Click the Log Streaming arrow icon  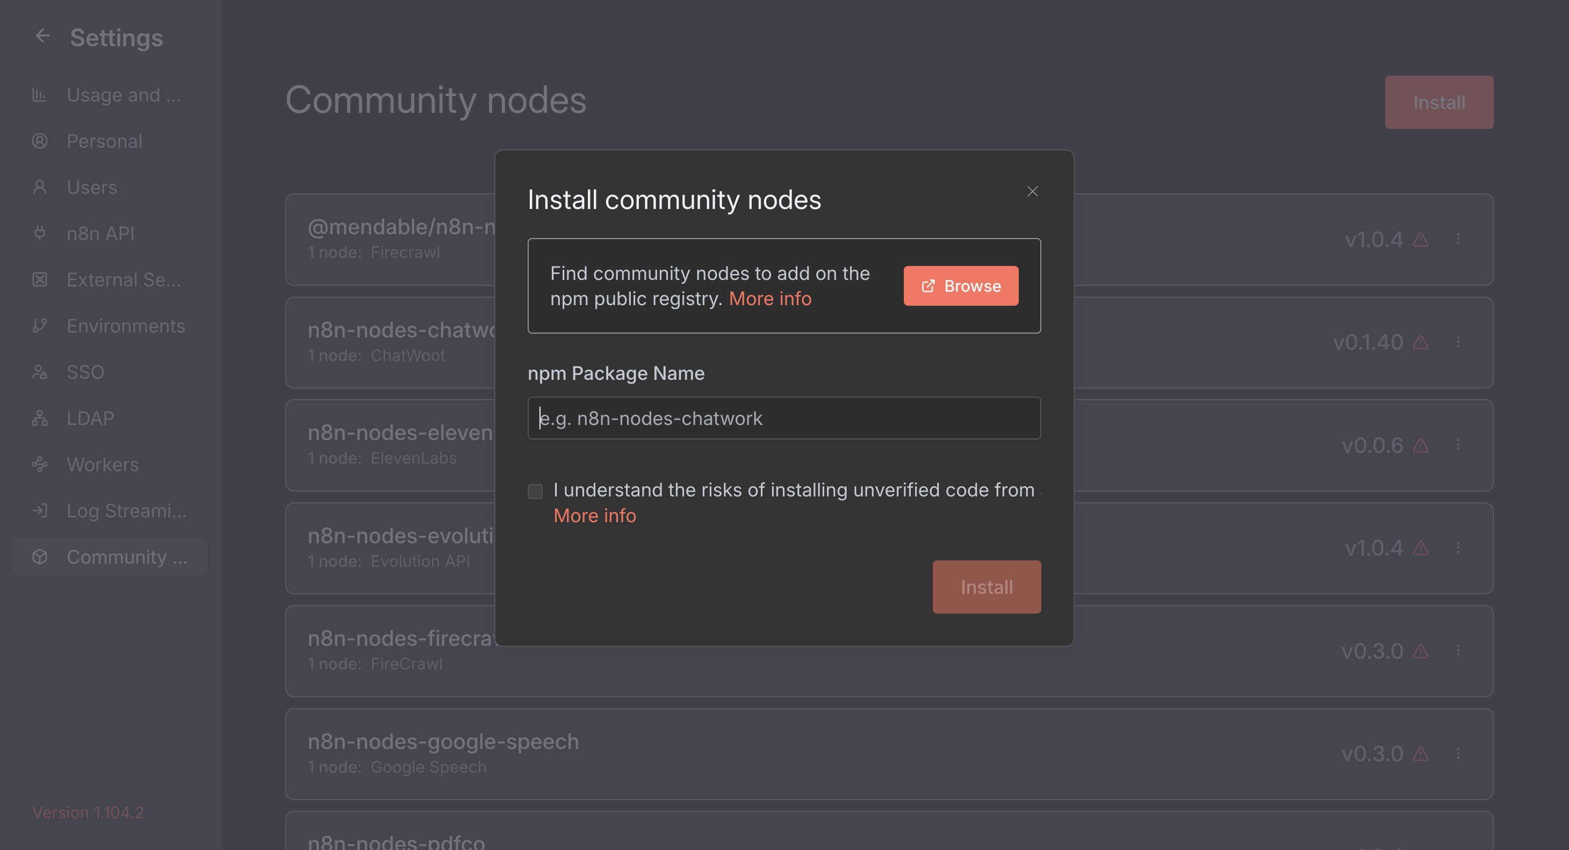pyautogui.click(x=40, y=510)
